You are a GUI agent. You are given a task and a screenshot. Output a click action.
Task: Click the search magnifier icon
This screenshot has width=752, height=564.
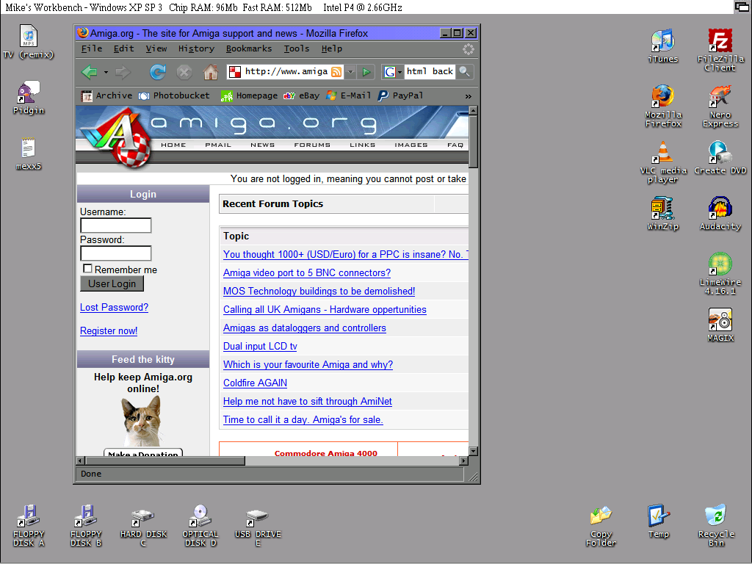(x=464, y=71)
